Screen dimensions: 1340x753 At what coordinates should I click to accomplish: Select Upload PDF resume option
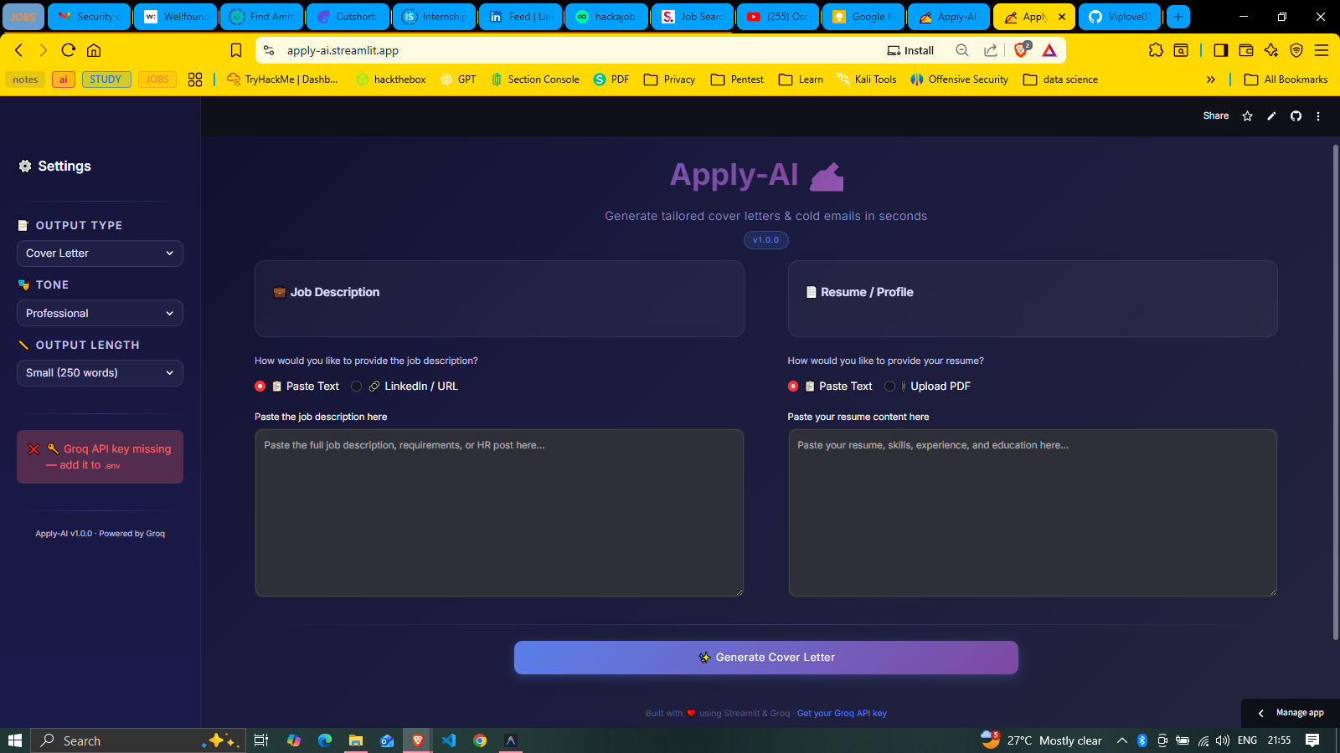pos(928,387)
